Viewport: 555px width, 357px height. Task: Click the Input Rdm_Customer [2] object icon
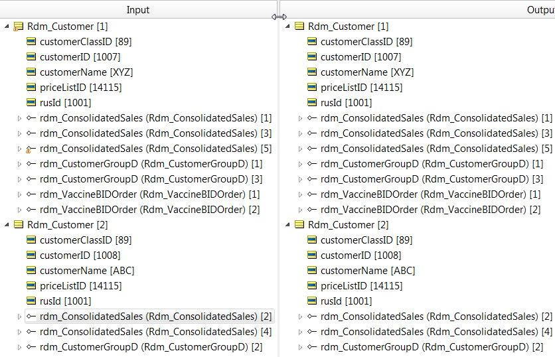pyautogui.click(x=19, y=224)
